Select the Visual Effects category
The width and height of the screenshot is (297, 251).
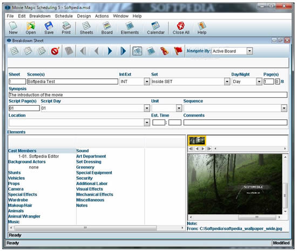pyautogui.click(x=90, y=189)
